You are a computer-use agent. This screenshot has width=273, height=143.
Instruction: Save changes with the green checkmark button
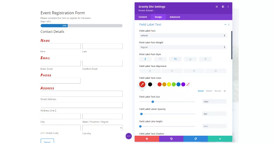point(220,139)
